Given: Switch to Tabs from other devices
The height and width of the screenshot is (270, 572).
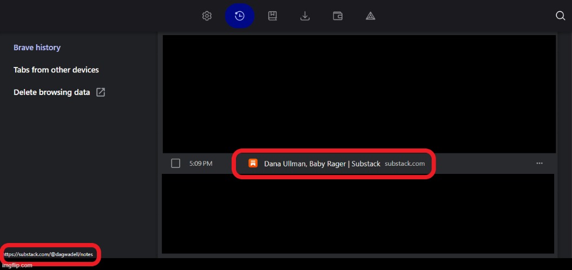Looking at the screenshot, I should (56, 70).
